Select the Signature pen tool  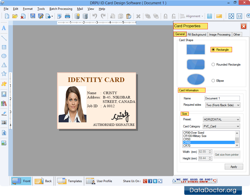coord(4,113)
